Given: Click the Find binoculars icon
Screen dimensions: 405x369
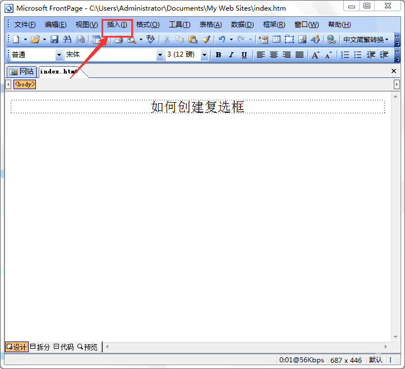Looking at the screenshot, I should (x=67, y=39).
